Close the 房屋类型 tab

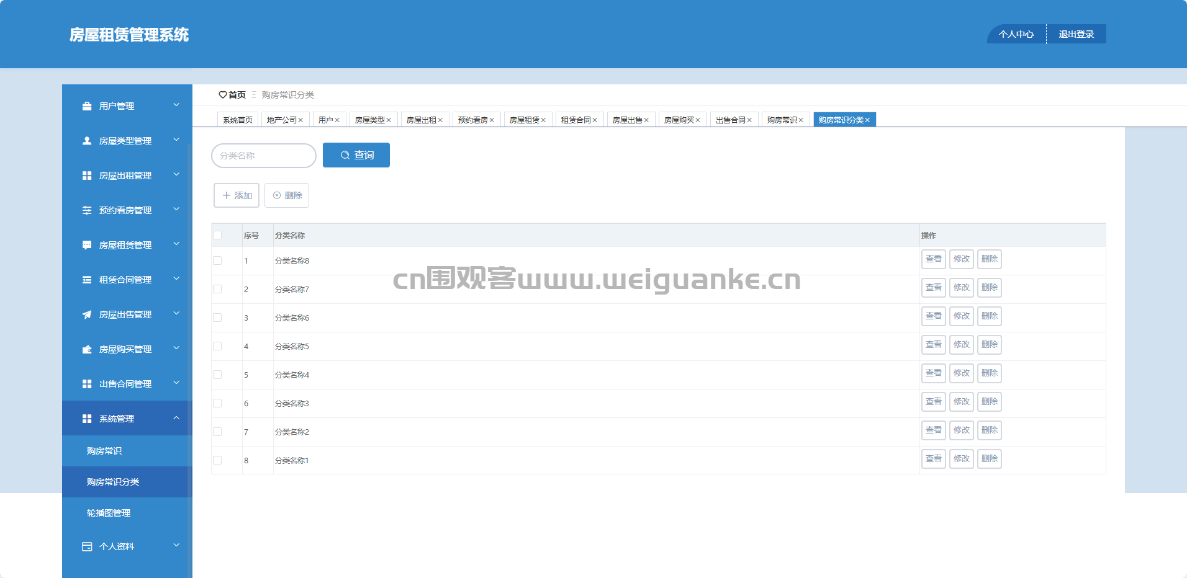click(x=389, y=120)
